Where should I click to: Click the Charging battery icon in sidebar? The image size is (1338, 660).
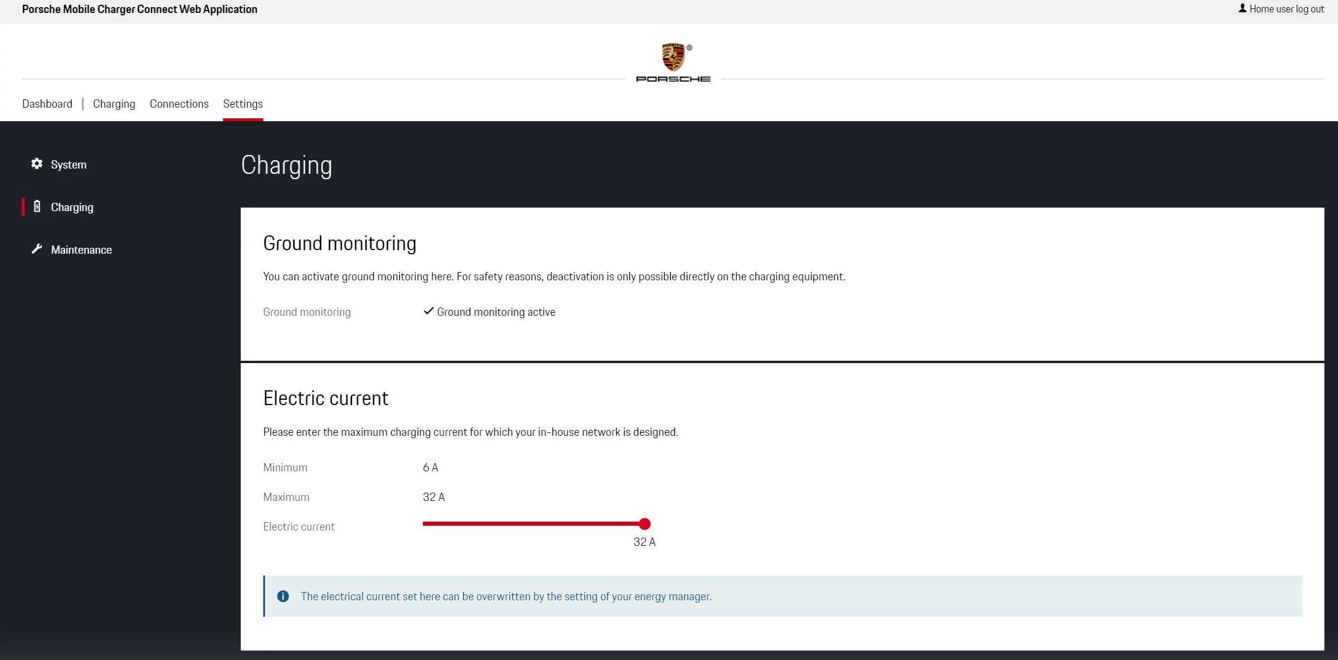tap(37, 206)
